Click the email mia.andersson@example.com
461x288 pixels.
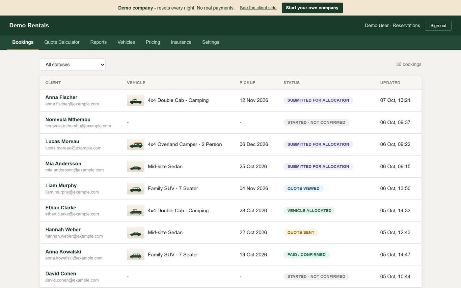coord(74,170)
